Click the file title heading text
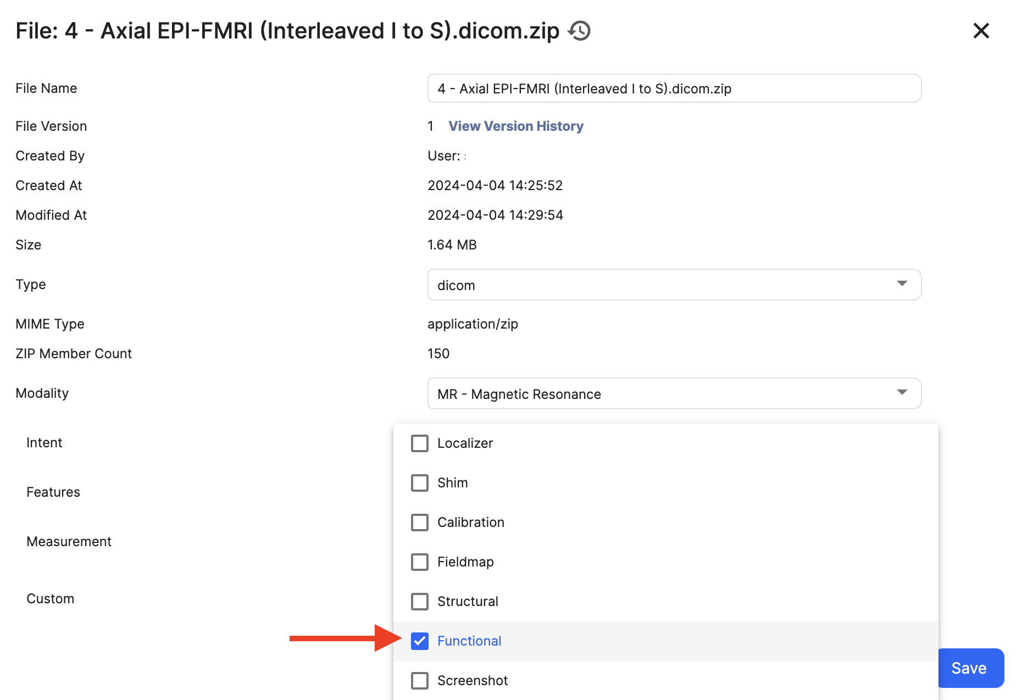1022x700 pixels. (287, 31)
